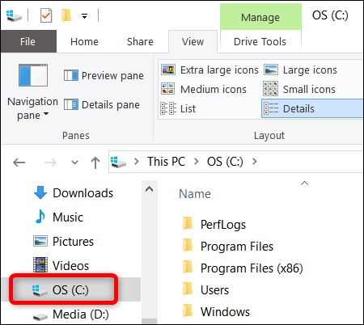Toggle the Details pane
364x325 pixels.
[102, 104]
